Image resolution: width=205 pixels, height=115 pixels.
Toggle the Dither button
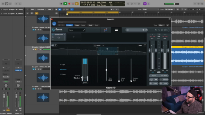coord(164,83)
